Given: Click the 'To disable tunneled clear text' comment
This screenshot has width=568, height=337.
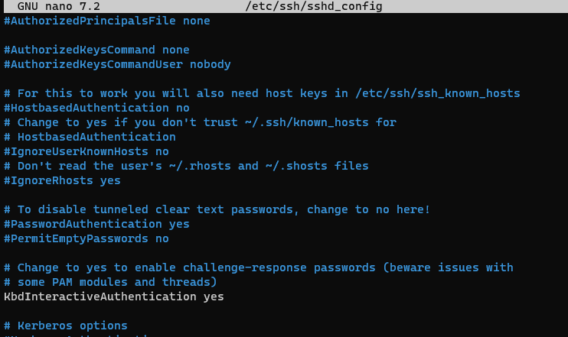Looking at the screenshot, I should pos(217,209).
